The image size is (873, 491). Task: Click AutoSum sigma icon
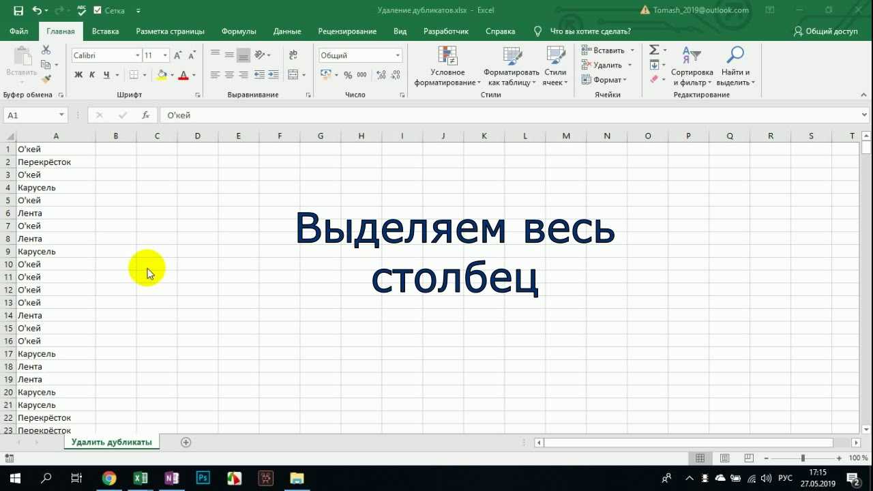coord(654,50)
